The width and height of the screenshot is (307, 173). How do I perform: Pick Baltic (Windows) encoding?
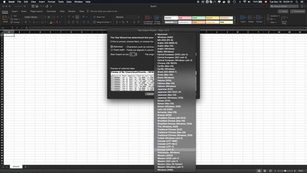[x=175, y=51]
